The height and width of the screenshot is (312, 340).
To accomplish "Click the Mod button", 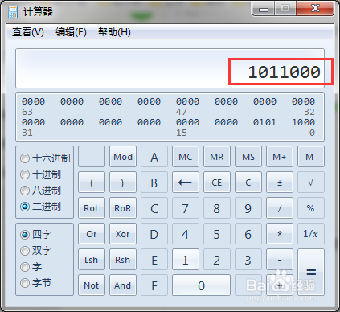I will pyautogui.click(x=123, y=157).
